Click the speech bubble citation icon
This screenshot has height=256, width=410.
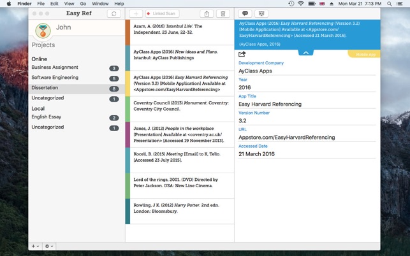[x=245, y=13]
